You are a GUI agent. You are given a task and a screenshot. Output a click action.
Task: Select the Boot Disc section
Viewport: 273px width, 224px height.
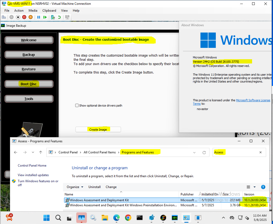pos(29,84)
